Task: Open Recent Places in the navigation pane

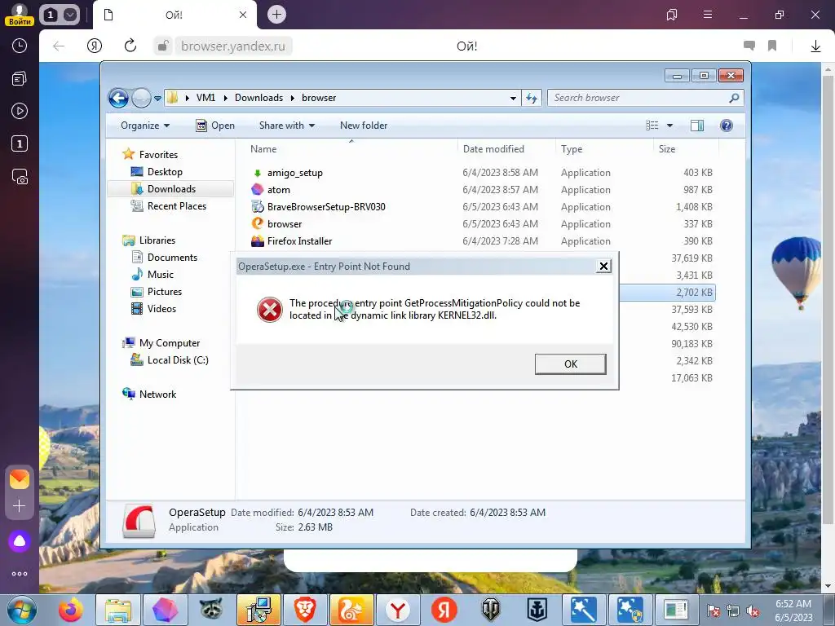Action: pyautogui.click(x=176, y=206)
